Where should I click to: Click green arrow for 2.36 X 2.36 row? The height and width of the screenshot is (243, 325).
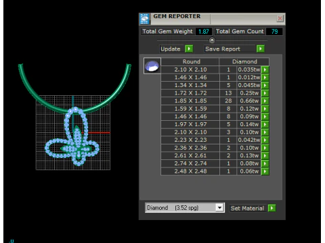(265, 148)
